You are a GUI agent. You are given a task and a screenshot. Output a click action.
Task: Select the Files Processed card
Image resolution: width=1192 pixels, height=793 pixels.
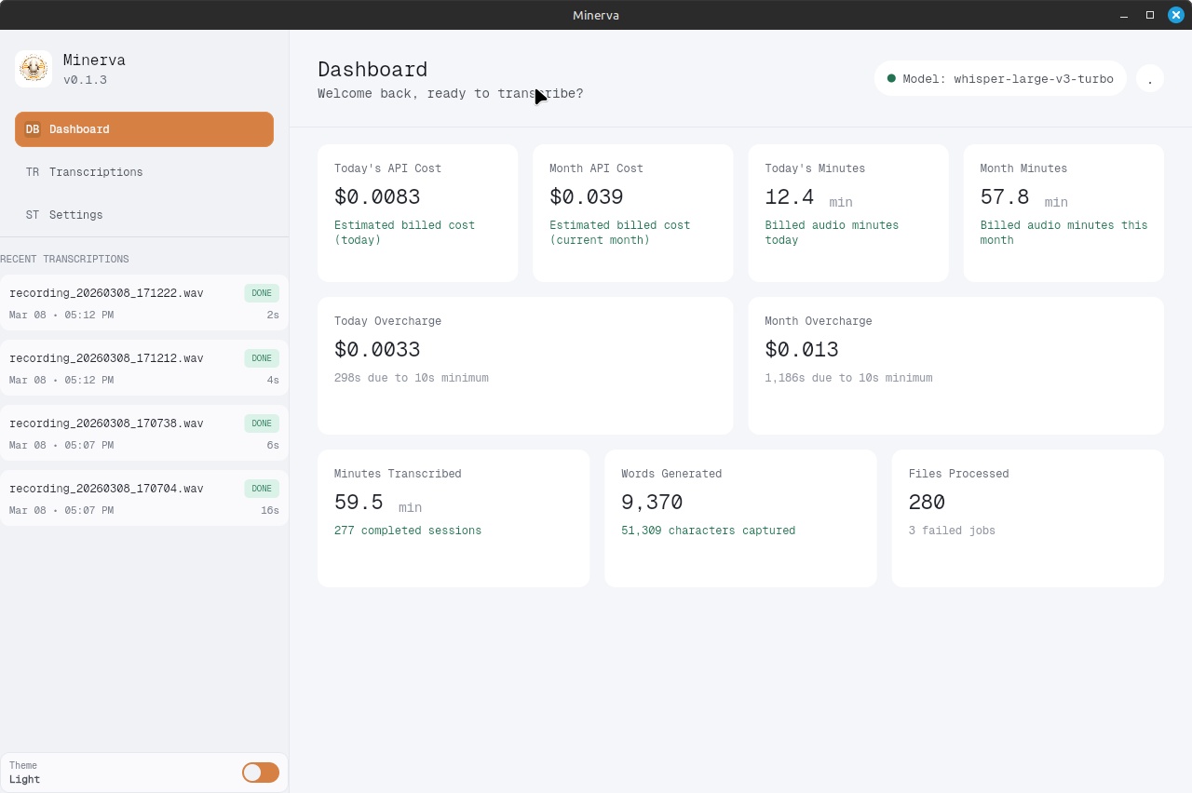[x=1027, y=517]
